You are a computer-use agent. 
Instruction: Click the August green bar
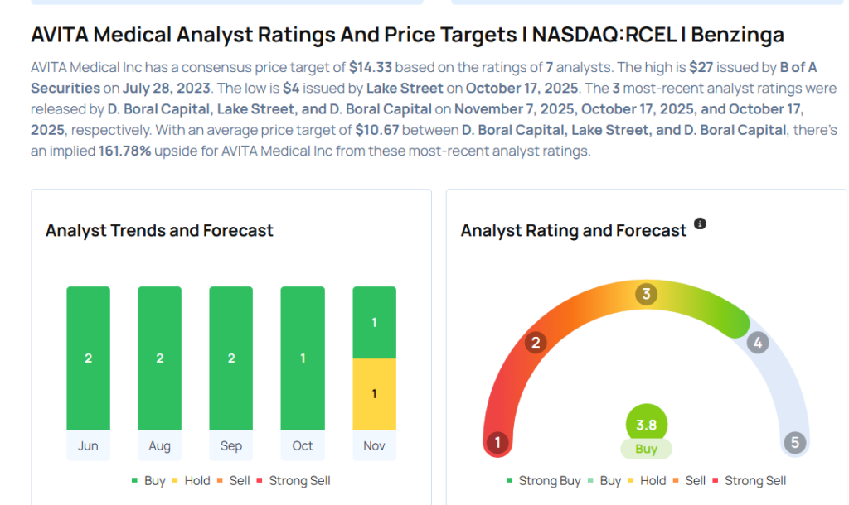tap(159, 358)
